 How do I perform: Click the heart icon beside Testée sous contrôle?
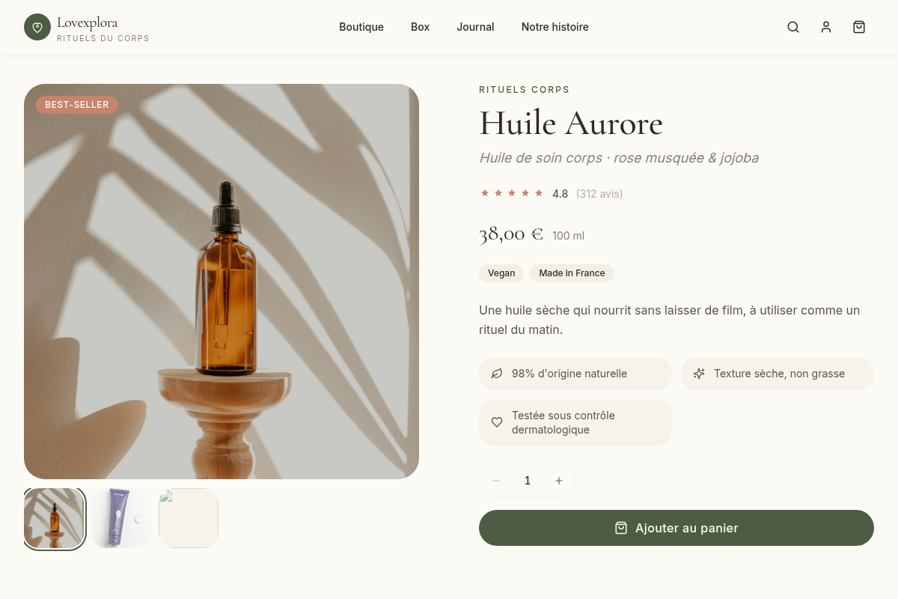coord(497,422)
